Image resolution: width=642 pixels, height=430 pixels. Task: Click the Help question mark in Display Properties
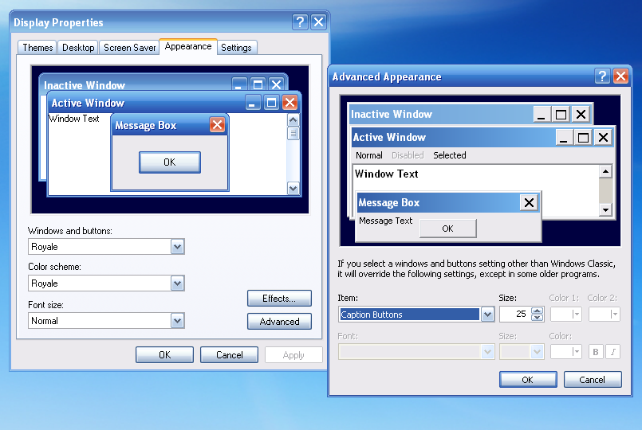(x=300, y=22)
